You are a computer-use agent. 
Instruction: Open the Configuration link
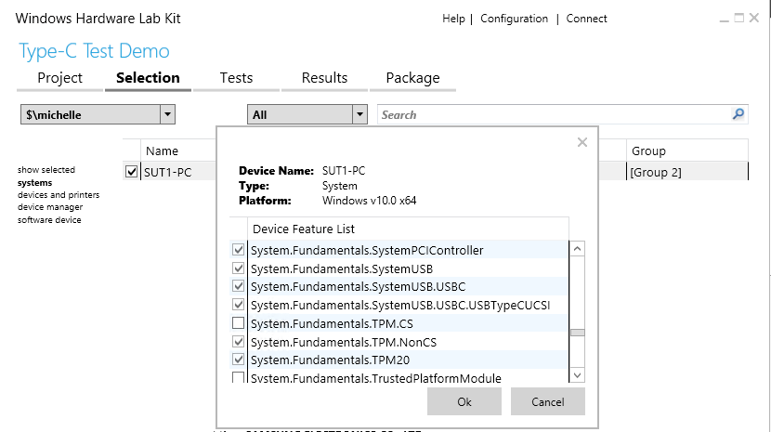pos(514,19)
